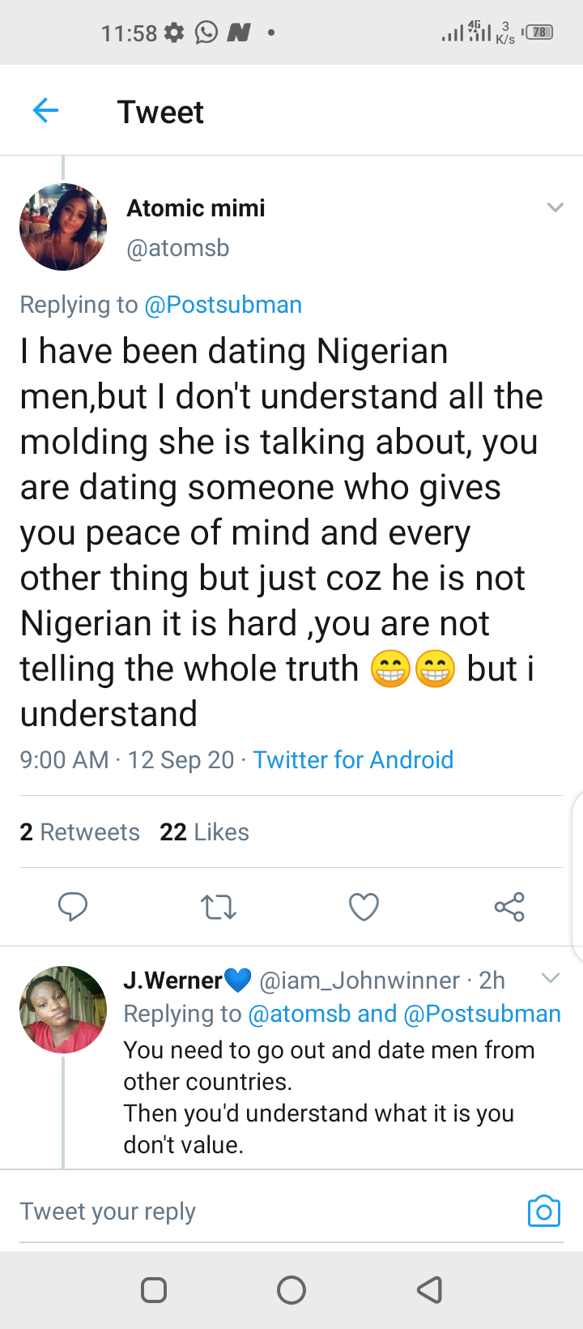Tap Atomic mimi profile picture

[63, 227]
